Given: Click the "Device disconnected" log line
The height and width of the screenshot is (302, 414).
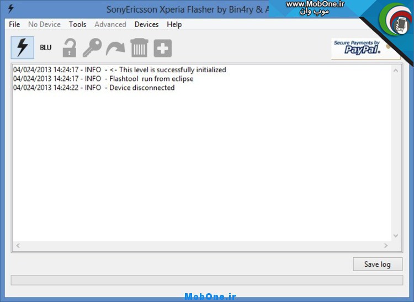Looking at the screenshot, I should [142, 88].
